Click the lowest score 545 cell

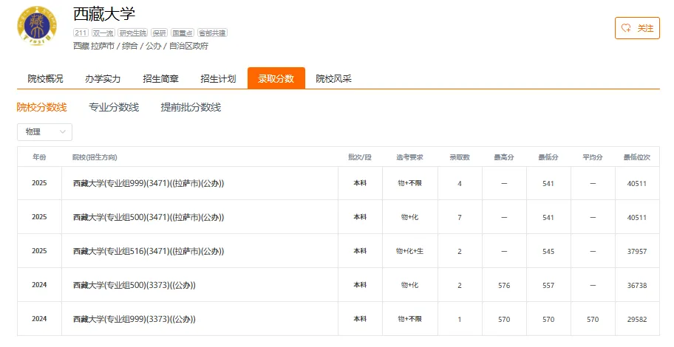548,252
